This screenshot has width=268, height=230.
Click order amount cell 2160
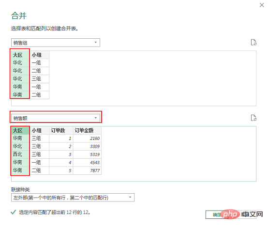[87, 138]
